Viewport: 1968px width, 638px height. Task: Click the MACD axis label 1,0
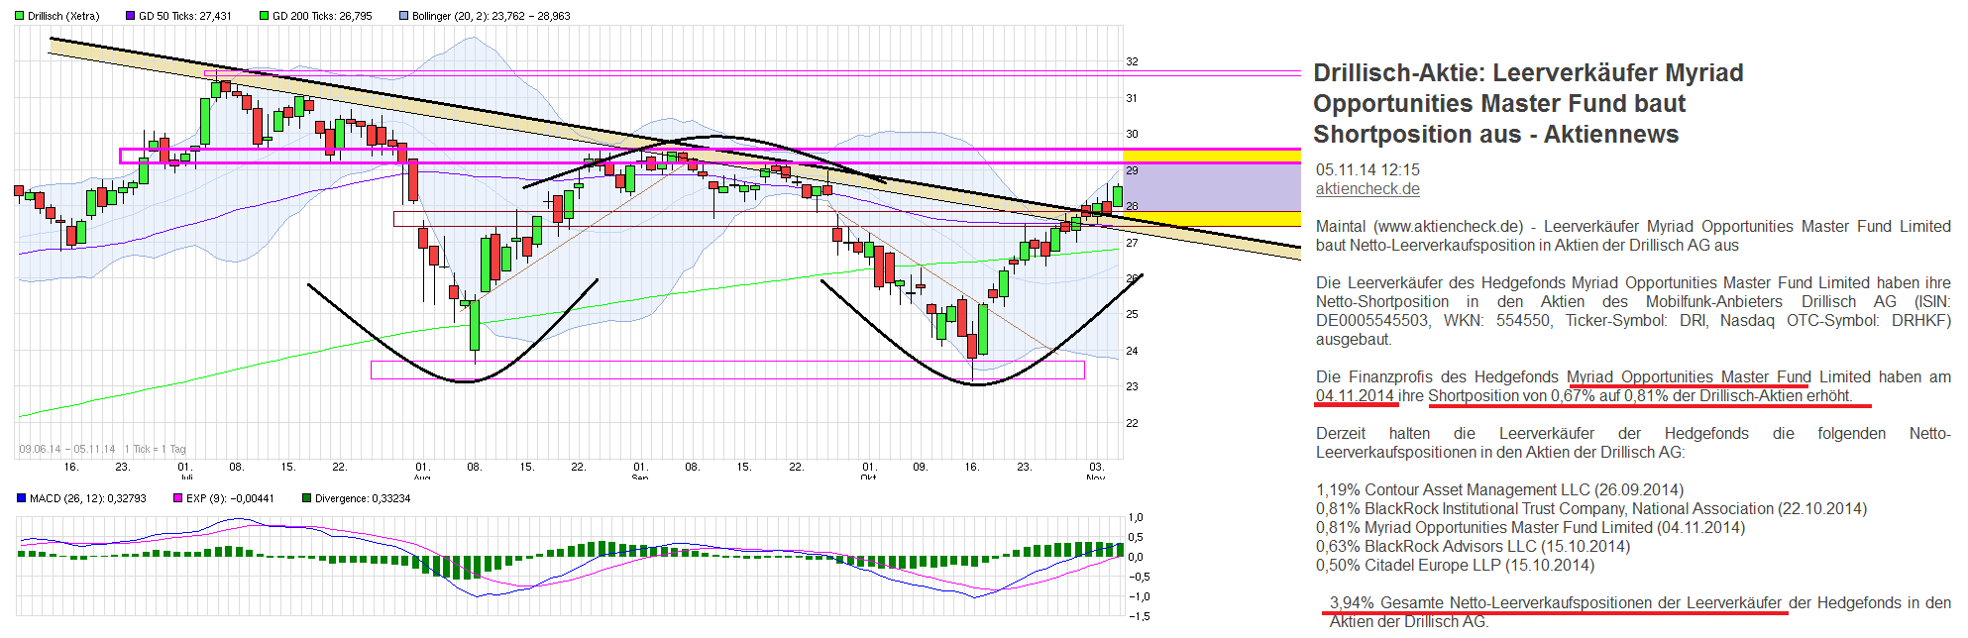pyautogui.click(x=1136, y=517)
